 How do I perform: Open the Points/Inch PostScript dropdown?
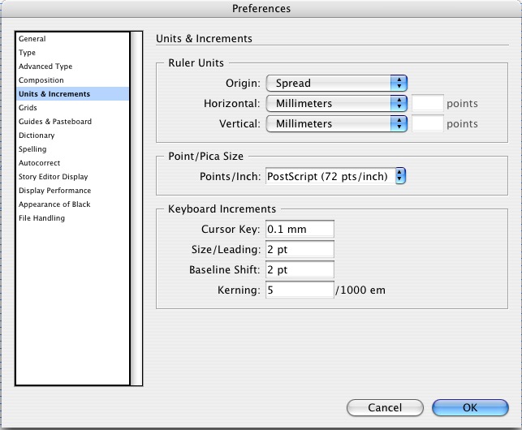[335, 176]
